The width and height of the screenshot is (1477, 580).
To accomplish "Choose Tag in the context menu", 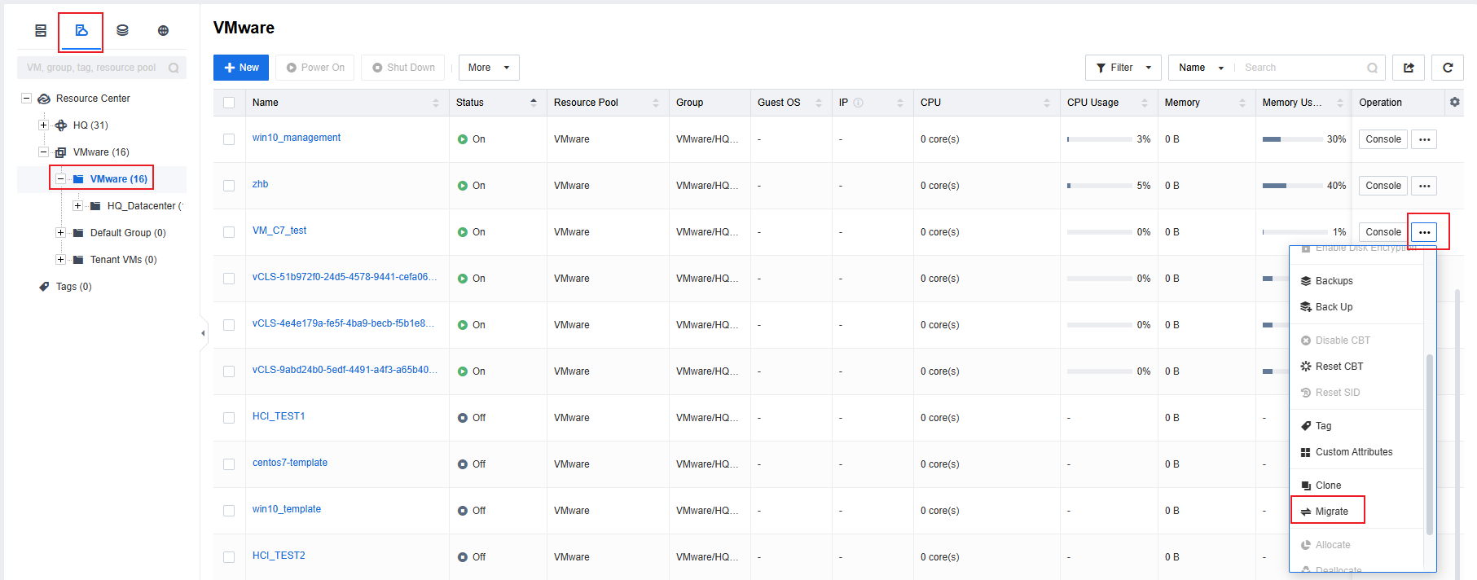I will click(x=1323, y=426).
